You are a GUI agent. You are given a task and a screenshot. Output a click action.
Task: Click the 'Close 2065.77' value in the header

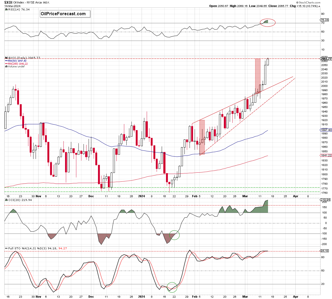[x=278, y=6]
